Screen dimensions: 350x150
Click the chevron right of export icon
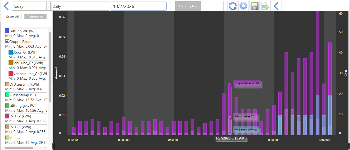pyautogui.click(x=276, y=6)
